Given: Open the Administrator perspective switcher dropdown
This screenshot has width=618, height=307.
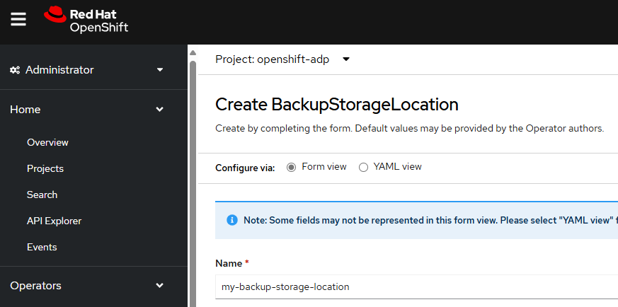Looking at the screenshot, I should 86,70.
